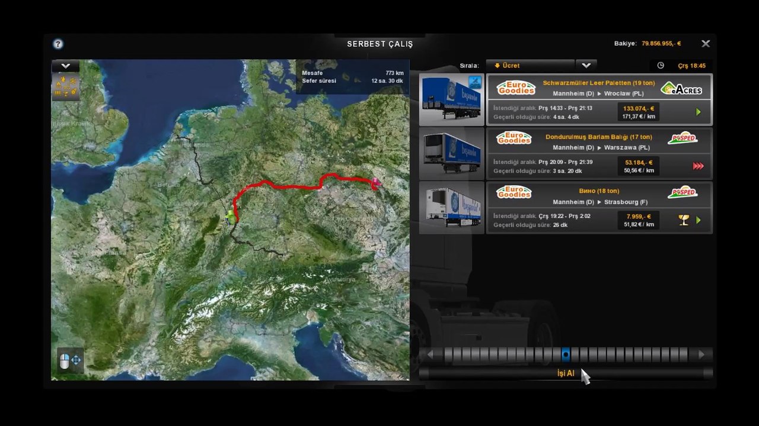The image size is (759, 426).
Task: Click red triple-arrow urgency icon in Warszawa job
Action: [698, 166]
